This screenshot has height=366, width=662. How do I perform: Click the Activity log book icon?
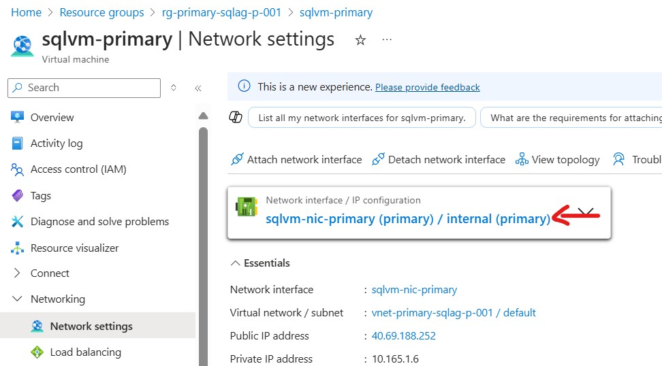point(17,144)
